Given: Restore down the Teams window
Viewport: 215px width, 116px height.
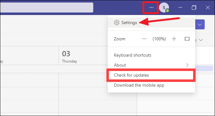Looking at the screenshot, I should point(194,8).
